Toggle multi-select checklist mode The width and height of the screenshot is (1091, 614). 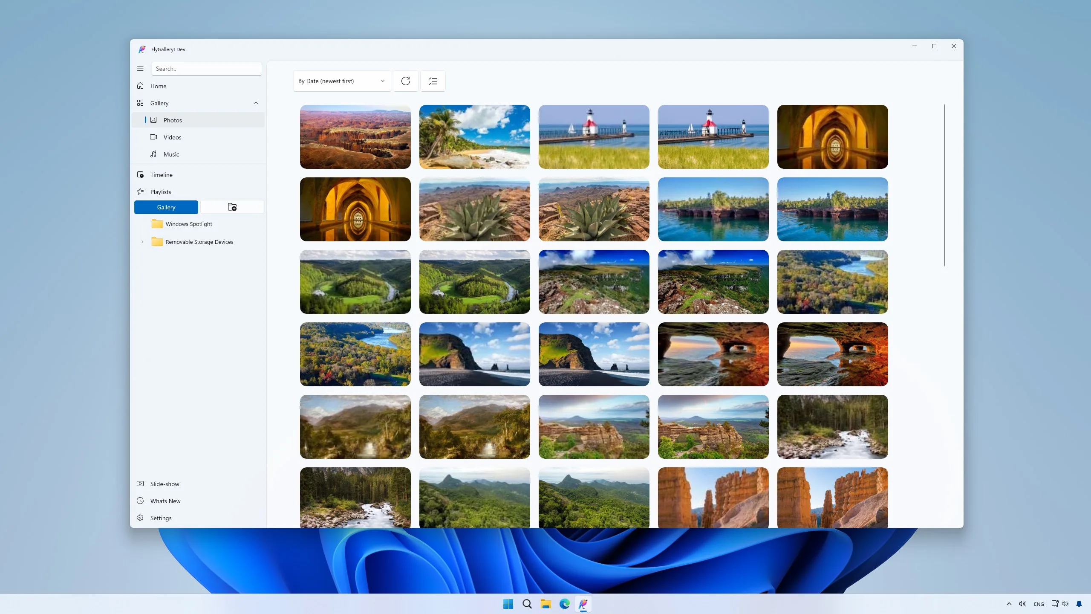433,81
